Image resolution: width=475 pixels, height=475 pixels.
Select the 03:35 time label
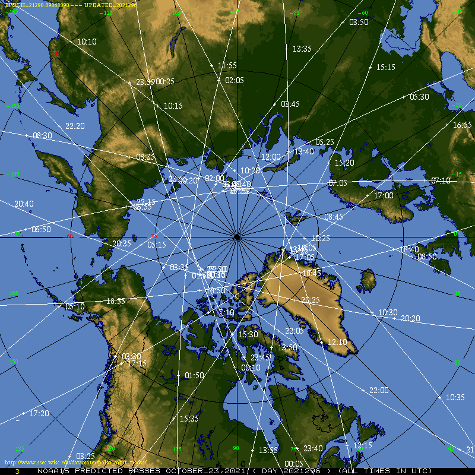pos(179,267)
